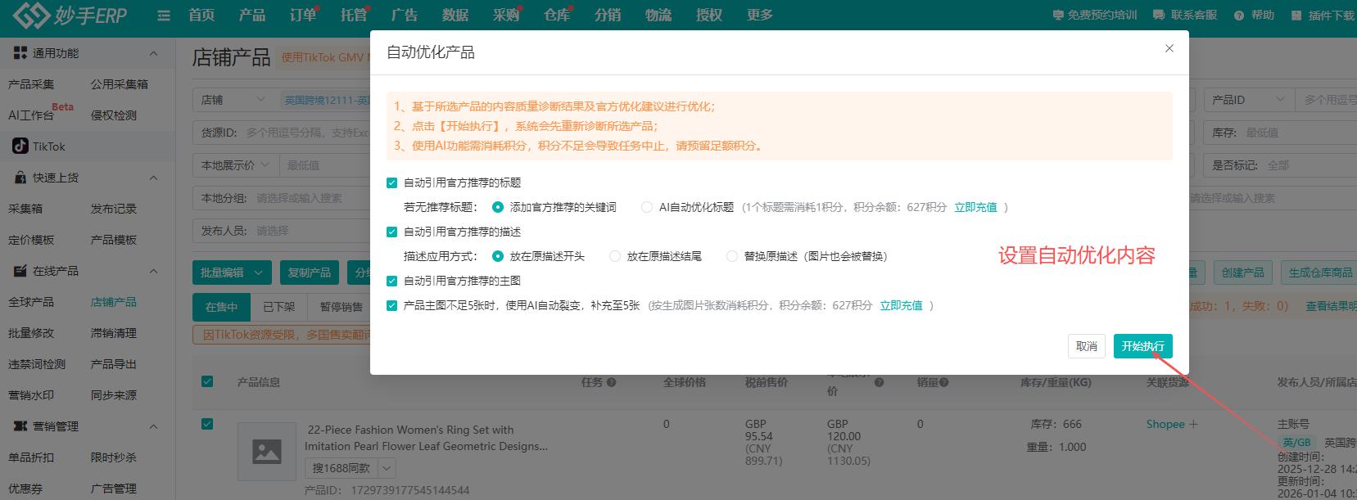Toggle the hamburger sidebar menu icon
The image size is (1357, 500).
164,16
